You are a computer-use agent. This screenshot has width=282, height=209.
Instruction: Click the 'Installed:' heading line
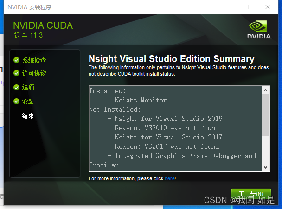(107, 91)
